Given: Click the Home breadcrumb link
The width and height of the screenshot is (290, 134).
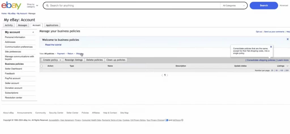Looking at the screenshot, I should tap(4, 14).
